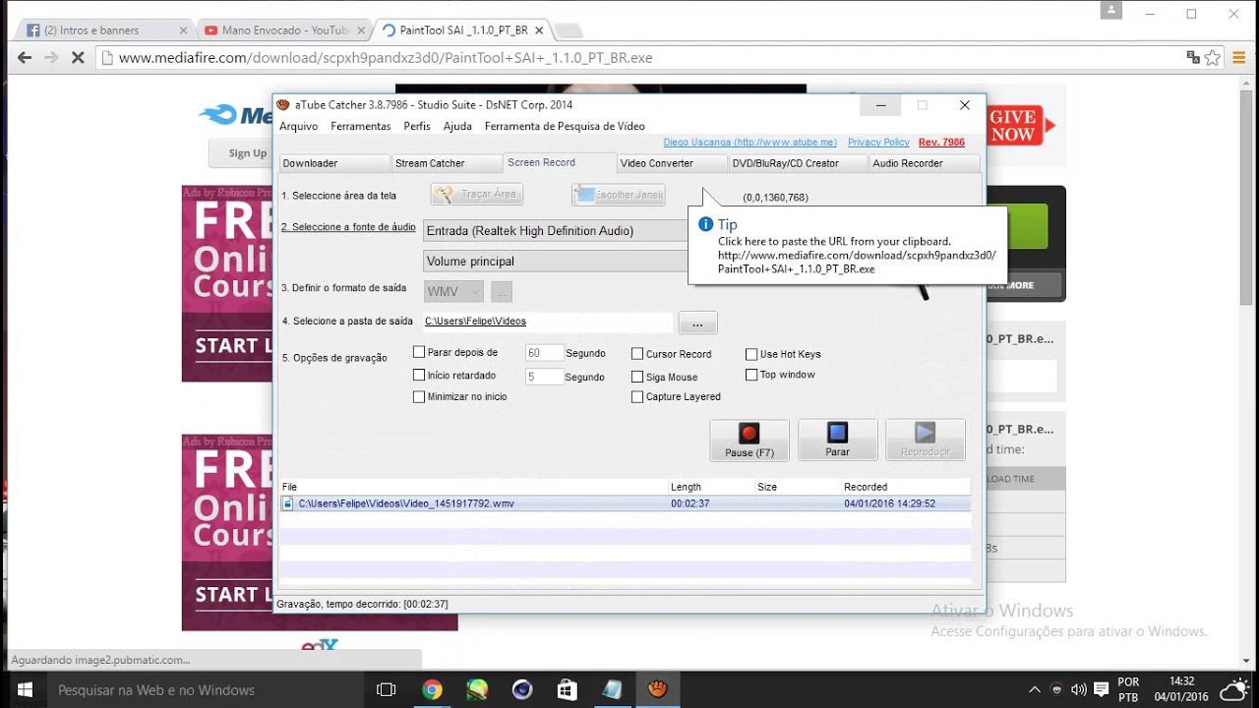Click the red record Pause (F7) button
1259x708 pixels.
[749, 441]
